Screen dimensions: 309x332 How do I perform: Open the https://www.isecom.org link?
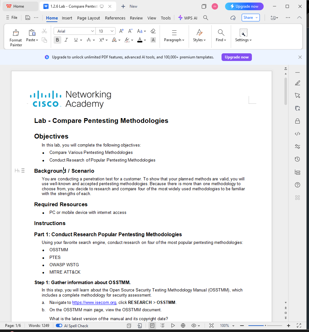(94, 302)
